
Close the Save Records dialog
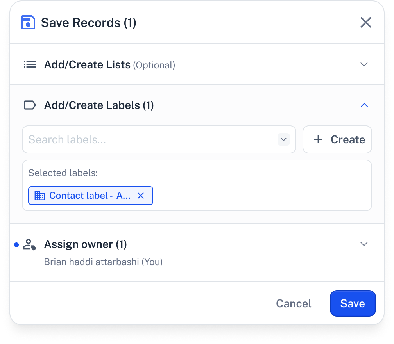pos(365,23)
